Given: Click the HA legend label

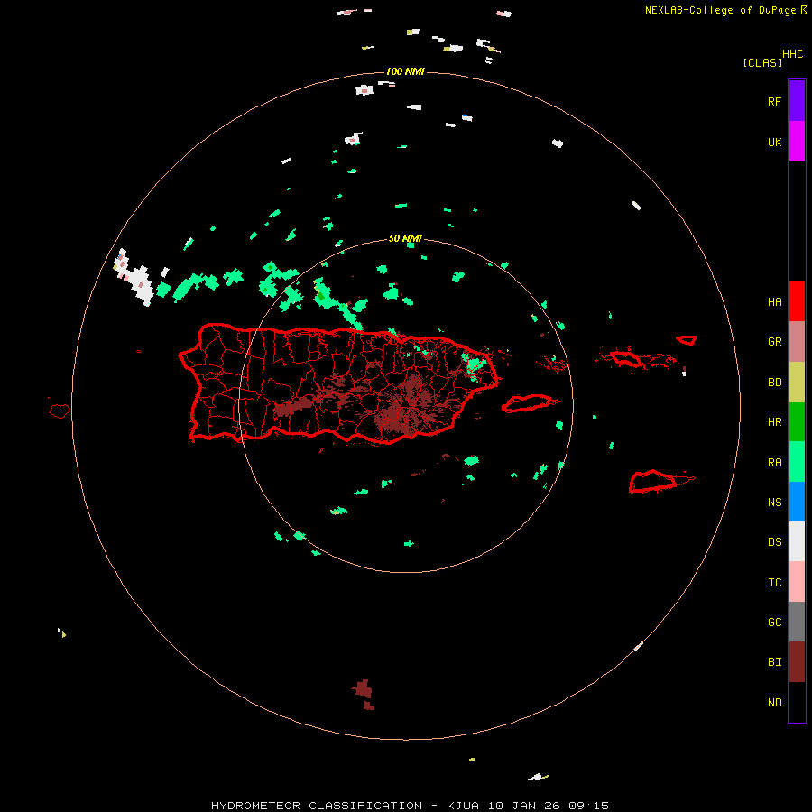Looking at the screenshot, I should click(774, 301).
